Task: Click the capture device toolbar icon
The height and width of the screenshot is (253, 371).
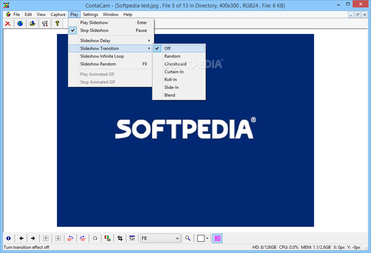Action: pos(45,23)
